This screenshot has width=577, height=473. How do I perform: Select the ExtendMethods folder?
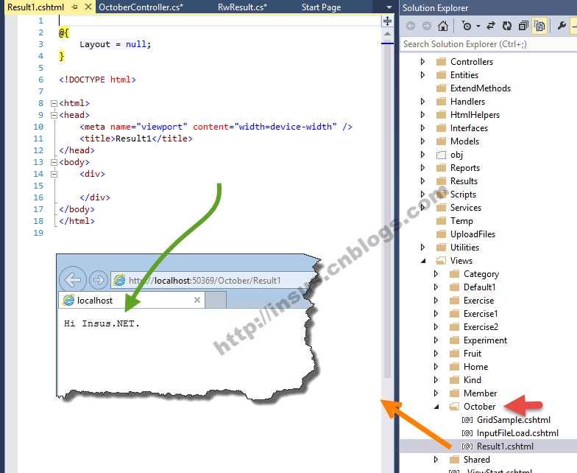click(x=480, y=88)
